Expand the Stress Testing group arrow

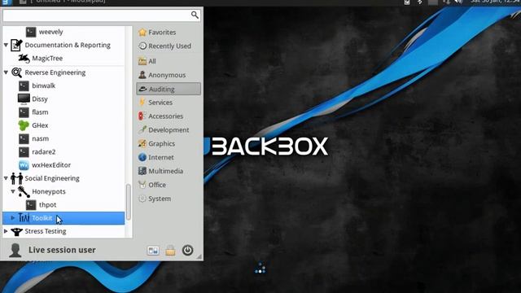click(6, 231)
